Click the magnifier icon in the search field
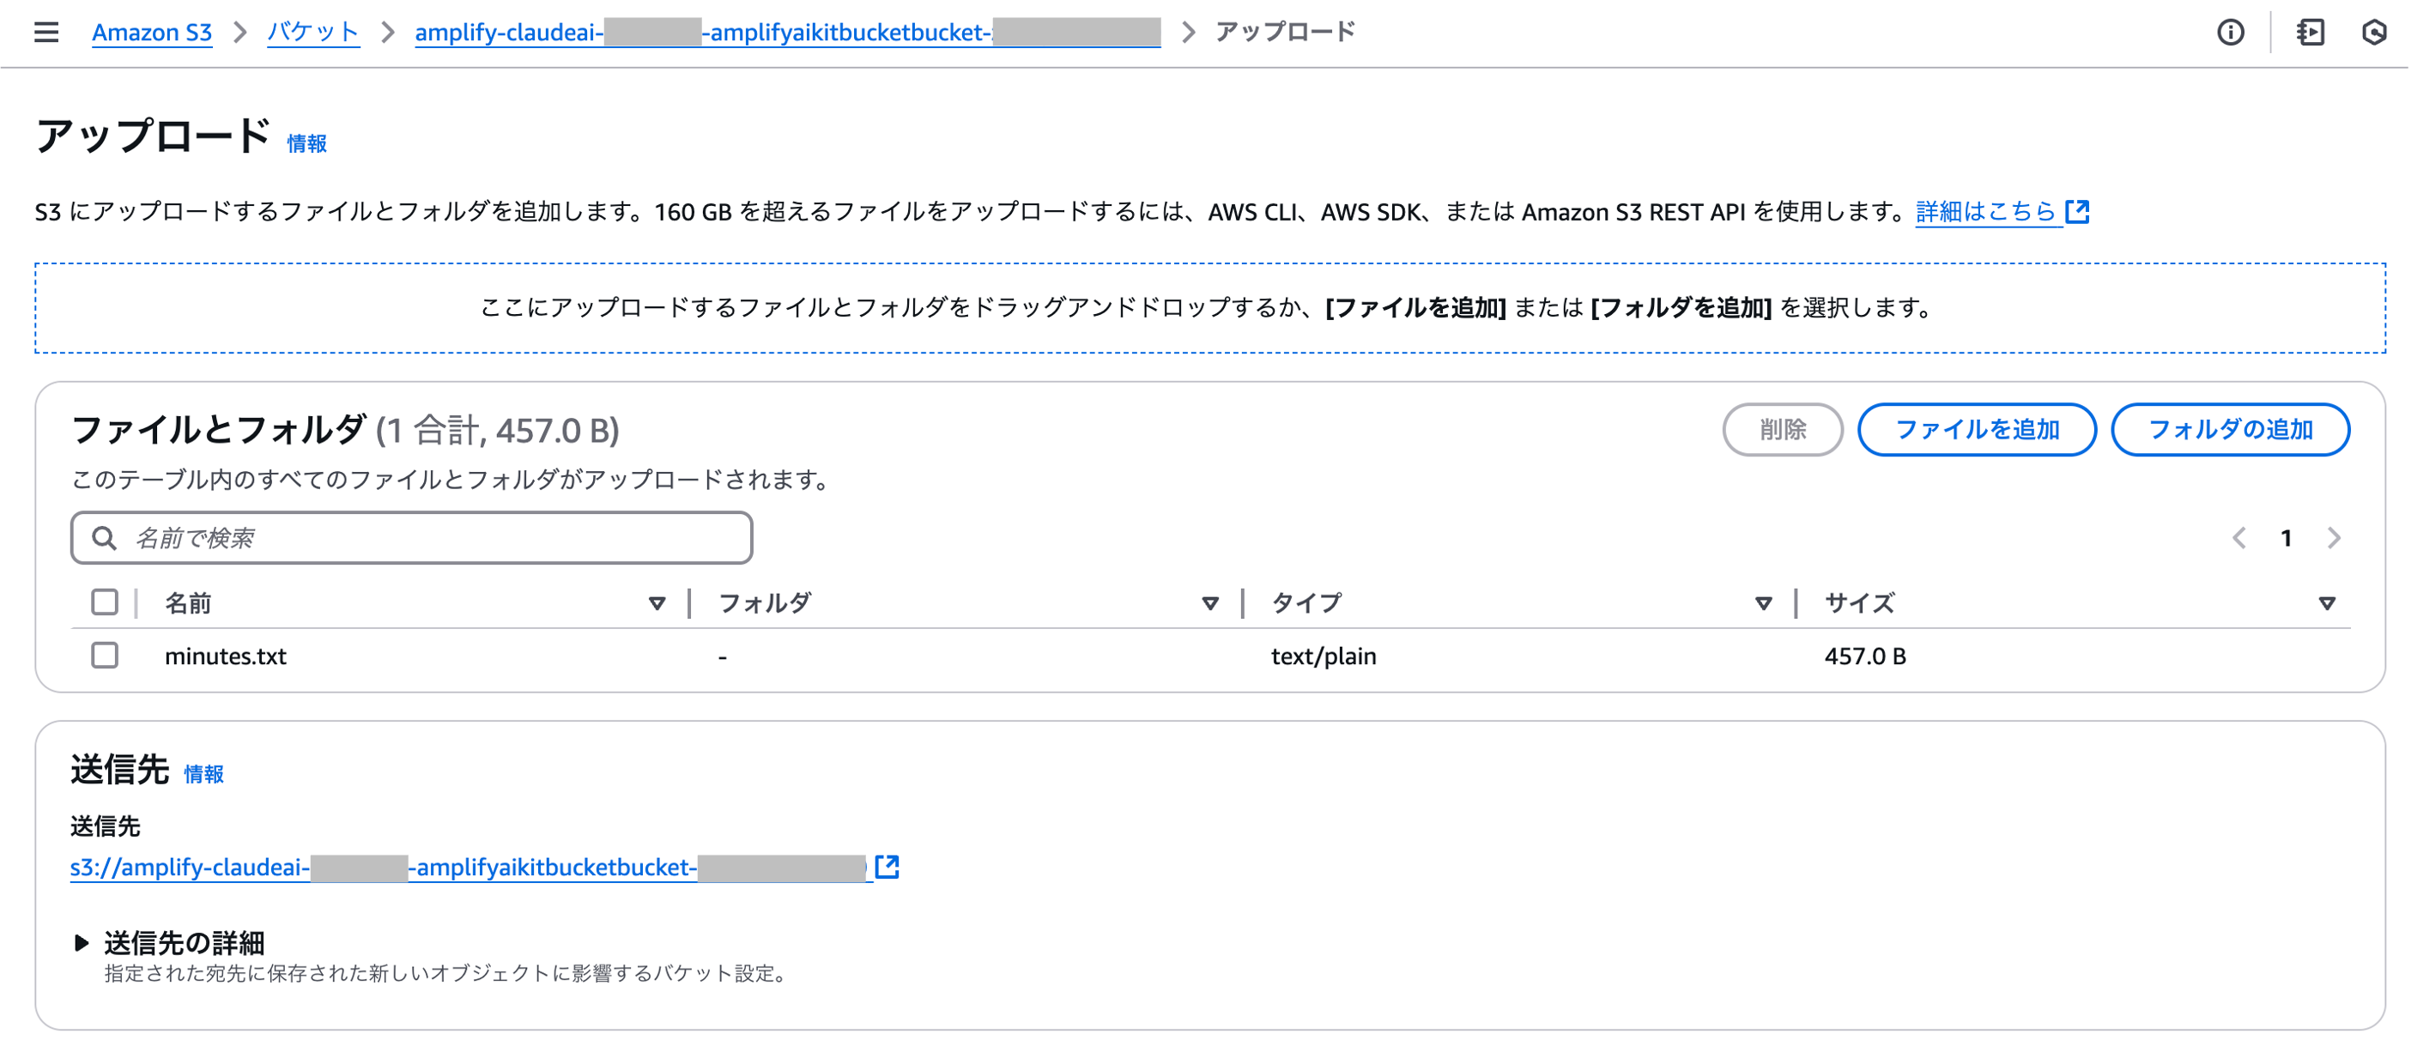 [104, 538]
